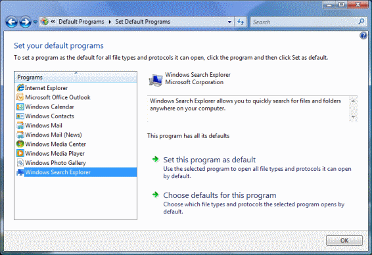Click the Windows Calendar icon
This screenshot has width=372, height=255.
pyautogui.click(x=20, y=106)
